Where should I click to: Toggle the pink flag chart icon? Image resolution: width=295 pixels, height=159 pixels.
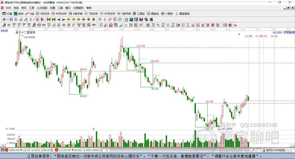point(43,19)
